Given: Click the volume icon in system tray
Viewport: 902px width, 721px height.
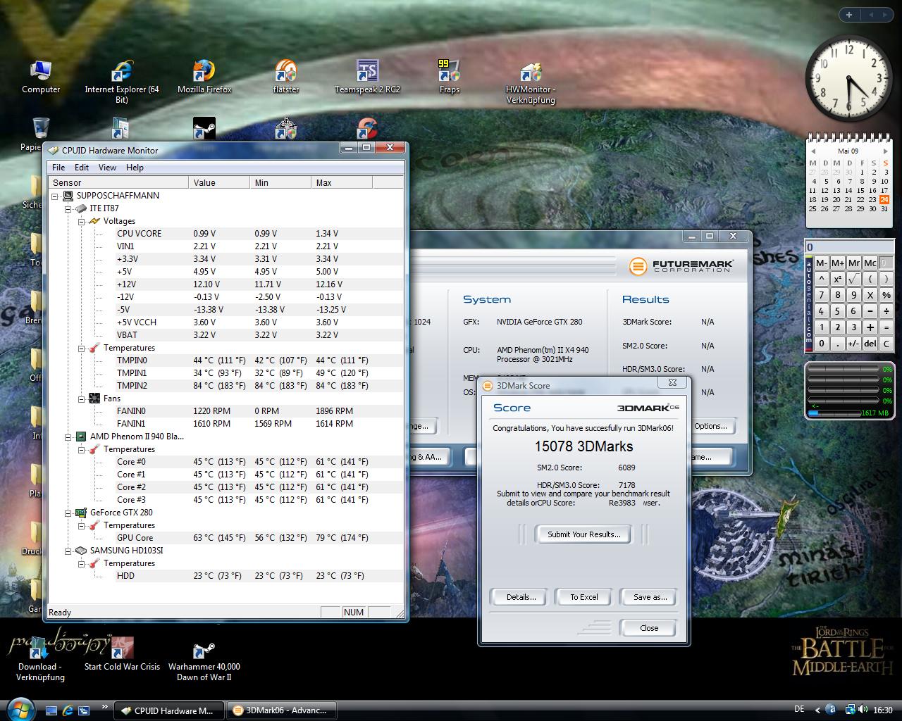Looking at the screenshot, I should 863,710.
